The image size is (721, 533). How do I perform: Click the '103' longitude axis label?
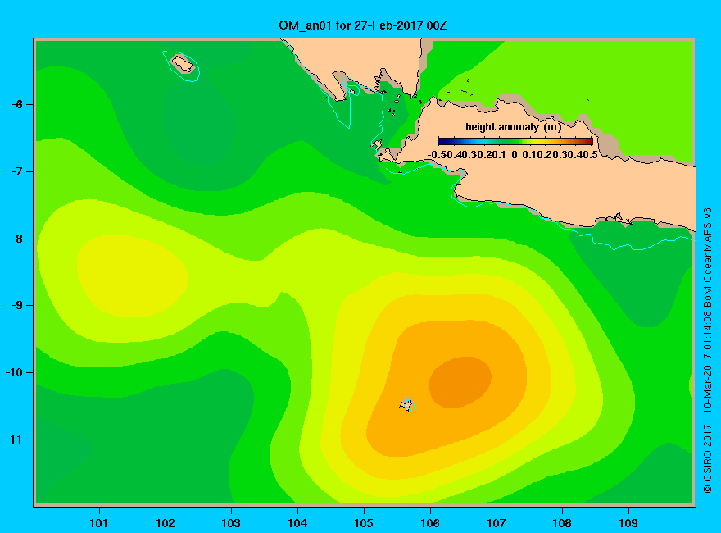231,523
